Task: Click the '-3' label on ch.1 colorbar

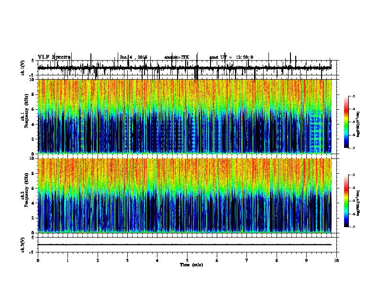Action: (353, 96)
